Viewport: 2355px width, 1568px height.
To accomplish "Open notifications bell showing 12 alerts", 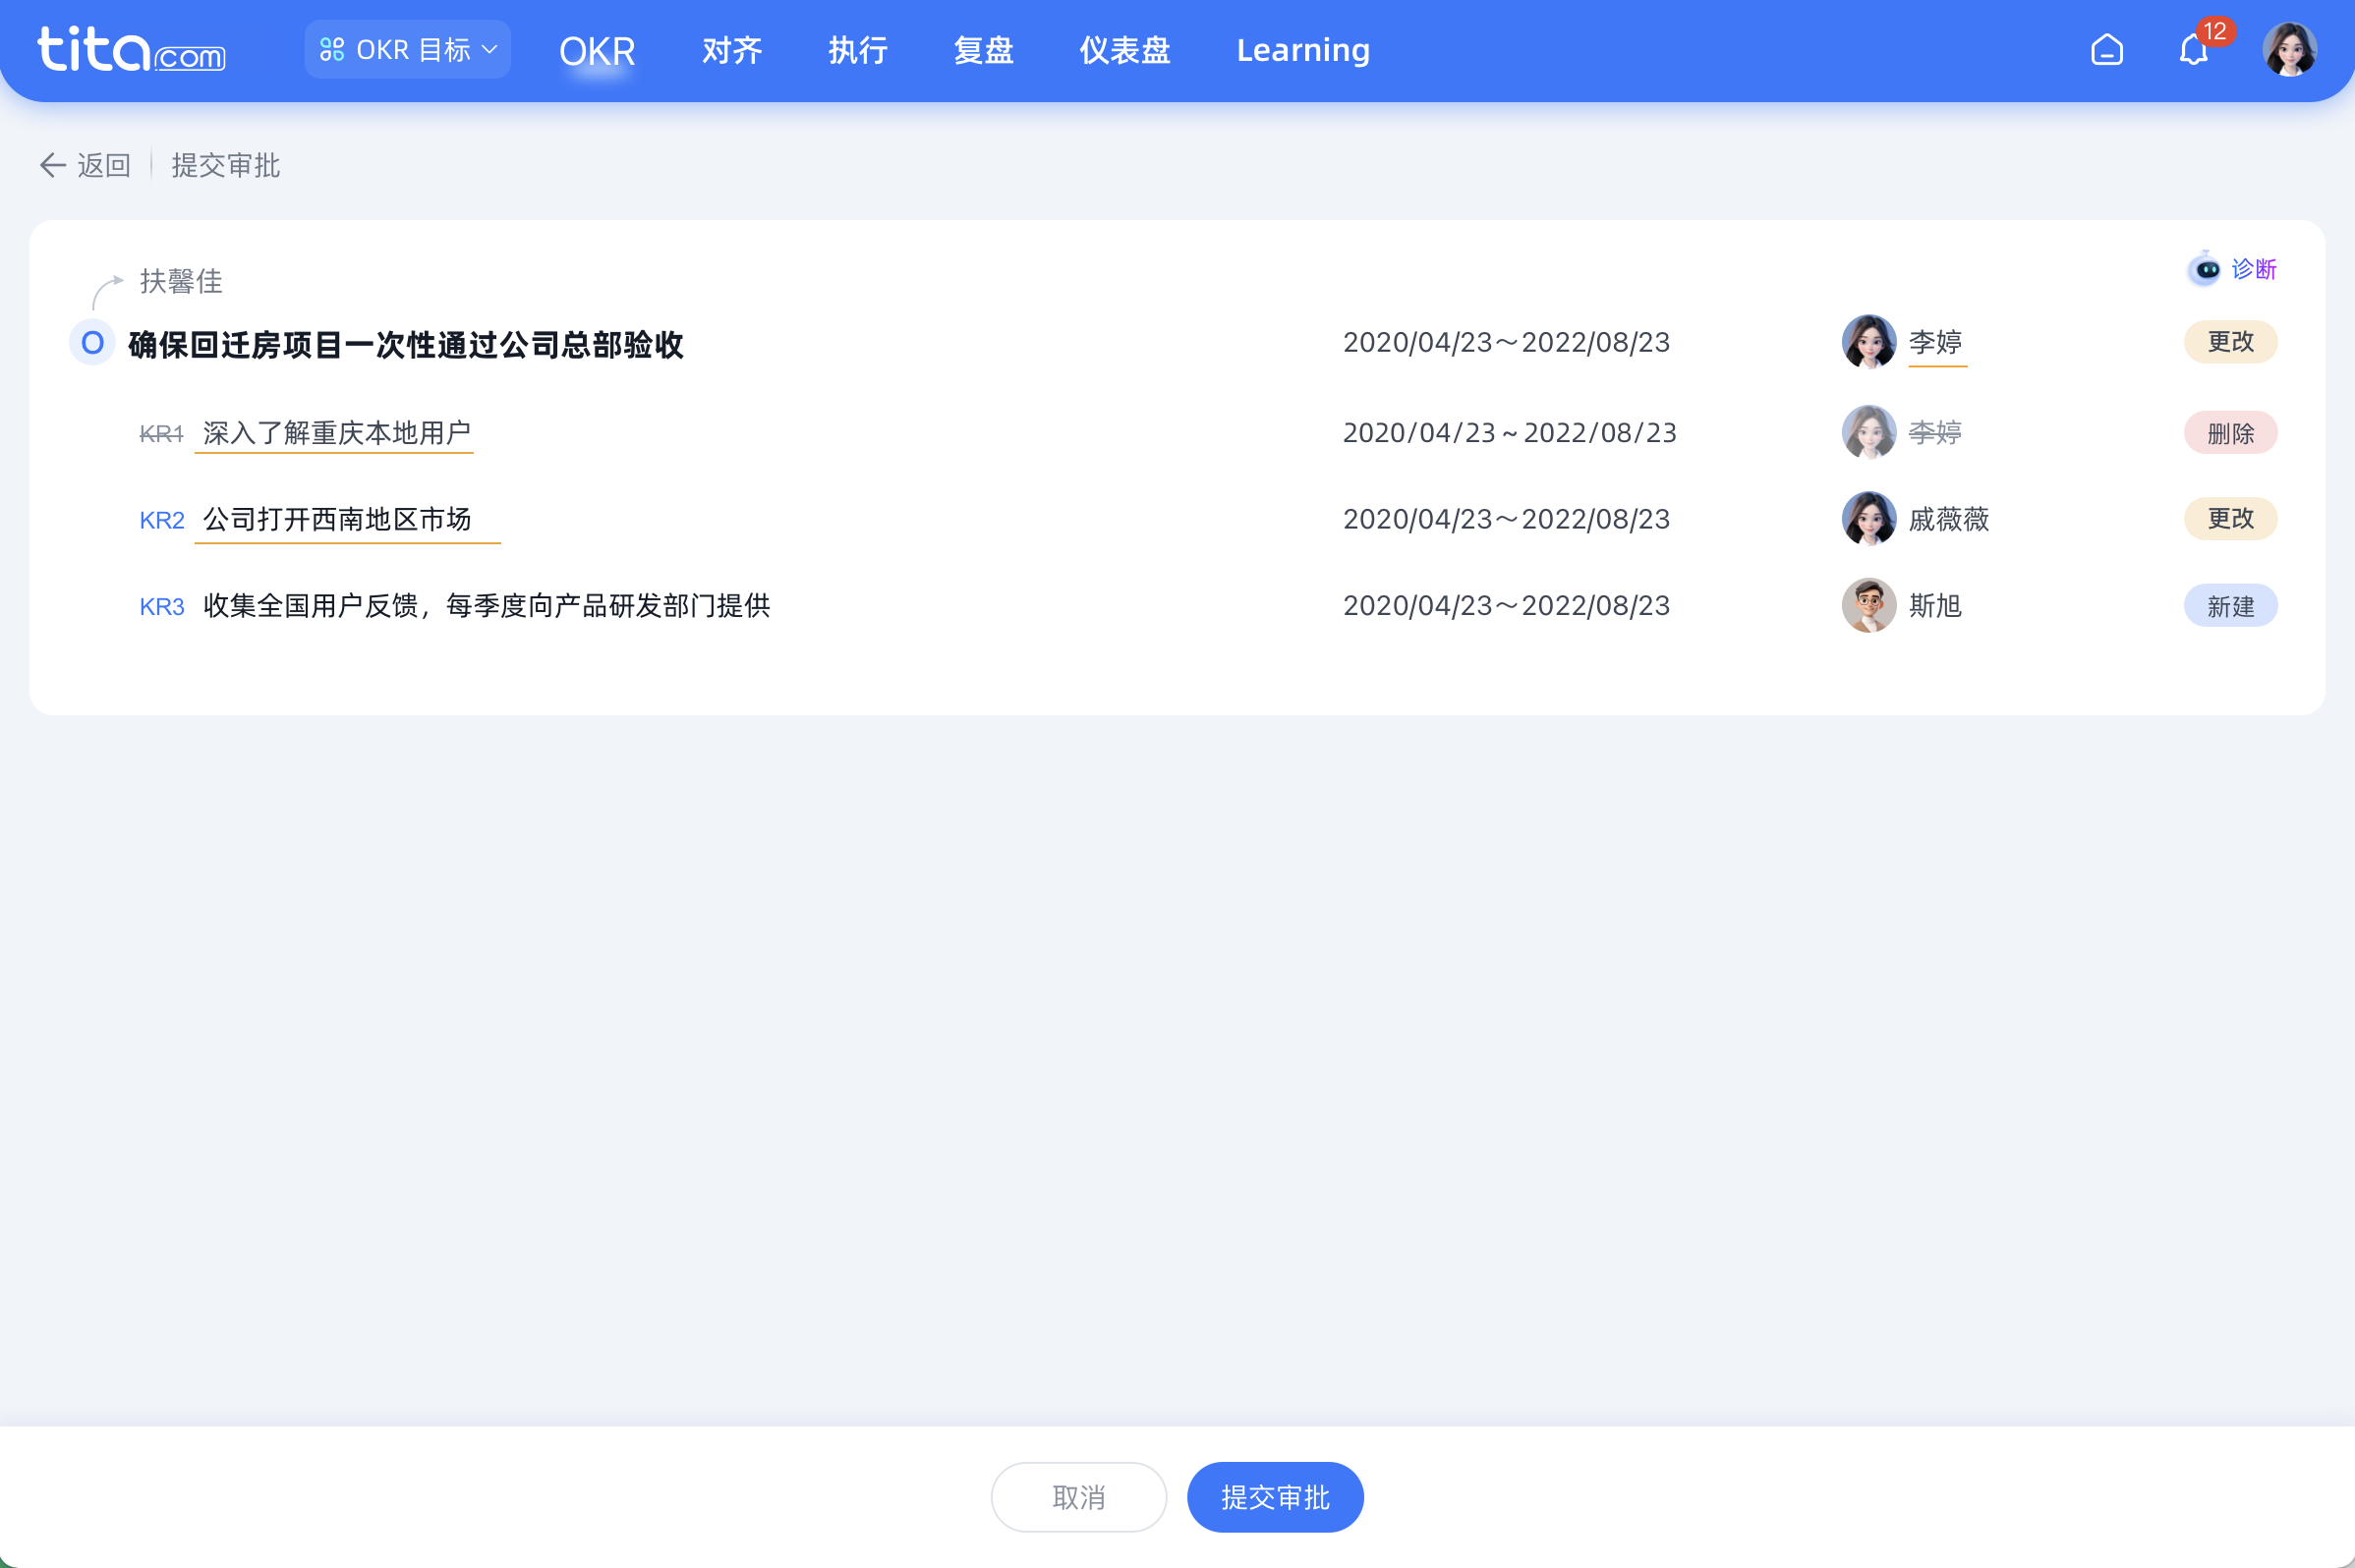I will point(2193,49).
